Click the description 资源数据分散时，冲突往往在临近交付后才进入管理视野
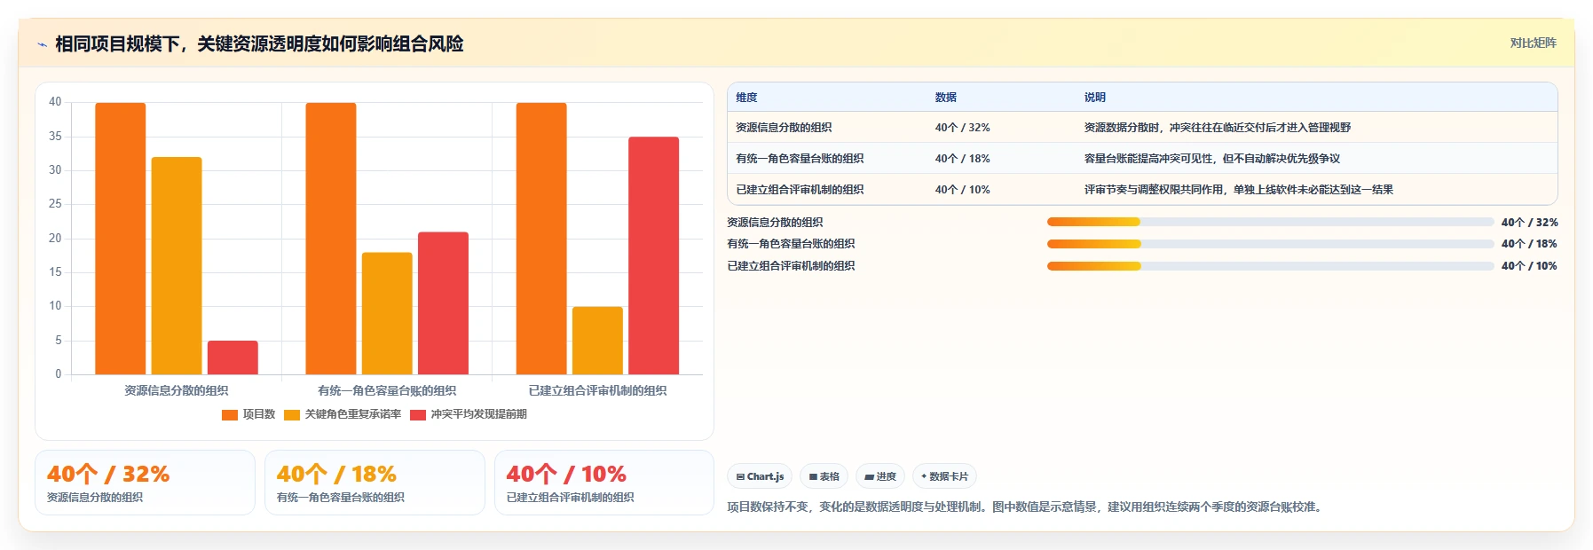 click(x=1217, y=128)
